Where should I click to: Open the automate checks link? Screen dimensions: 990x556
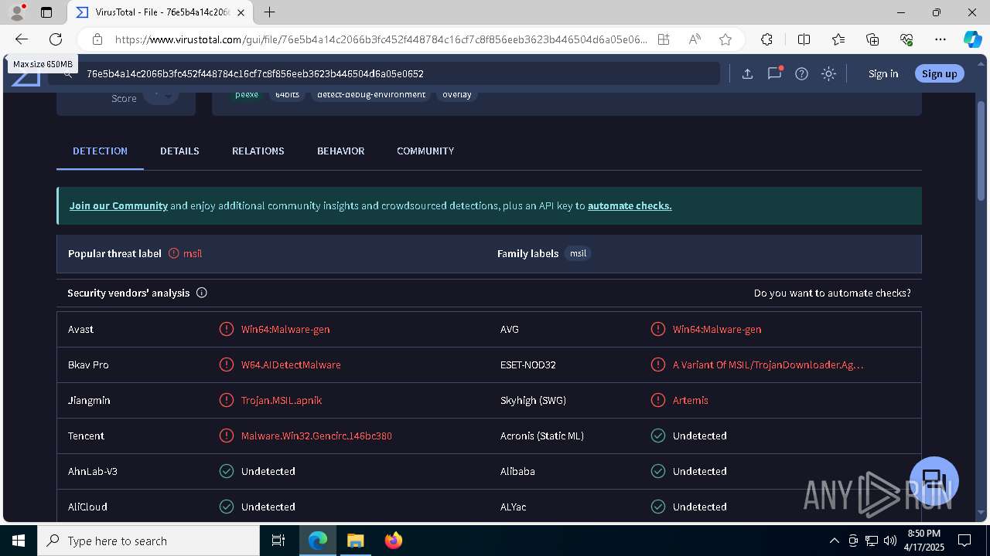pos(630,205)
